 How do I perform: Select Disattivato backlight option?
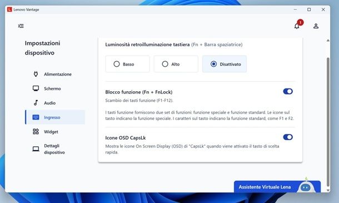pos(225,64)
